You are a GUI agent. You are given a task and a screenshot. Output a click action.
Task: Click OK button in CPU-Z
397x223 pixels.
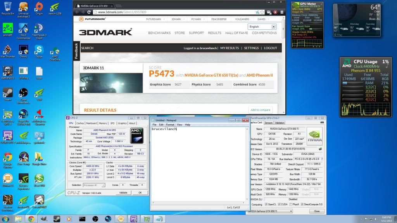point(140,193)
